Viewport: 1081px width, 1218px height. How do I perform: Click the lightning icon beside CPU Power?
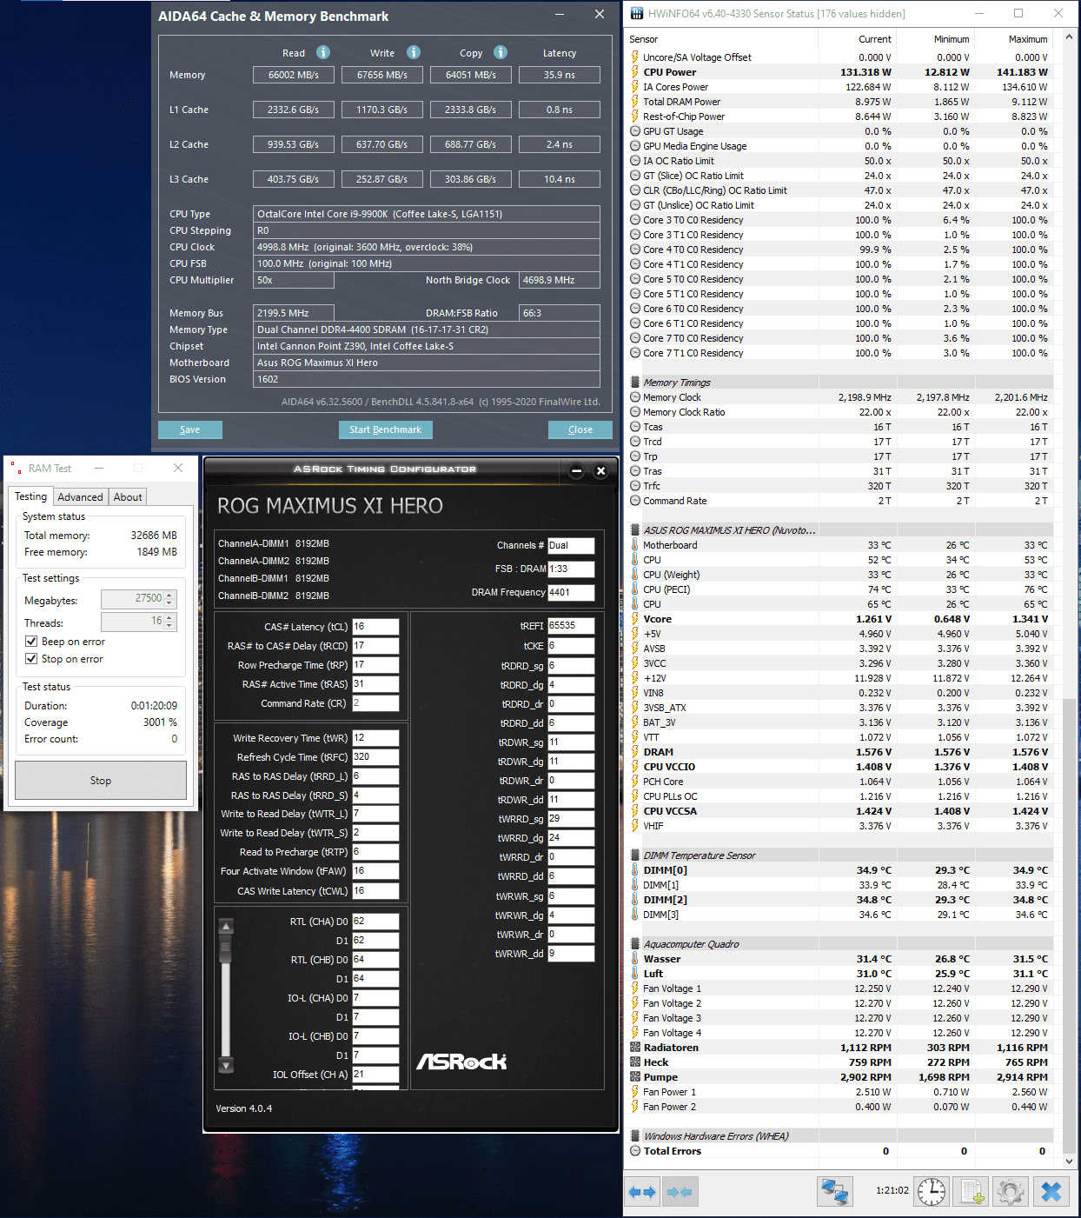[635, 72]
